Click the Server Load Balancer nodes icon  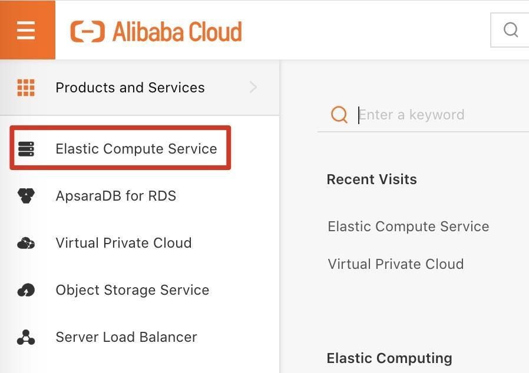point(26,337)
